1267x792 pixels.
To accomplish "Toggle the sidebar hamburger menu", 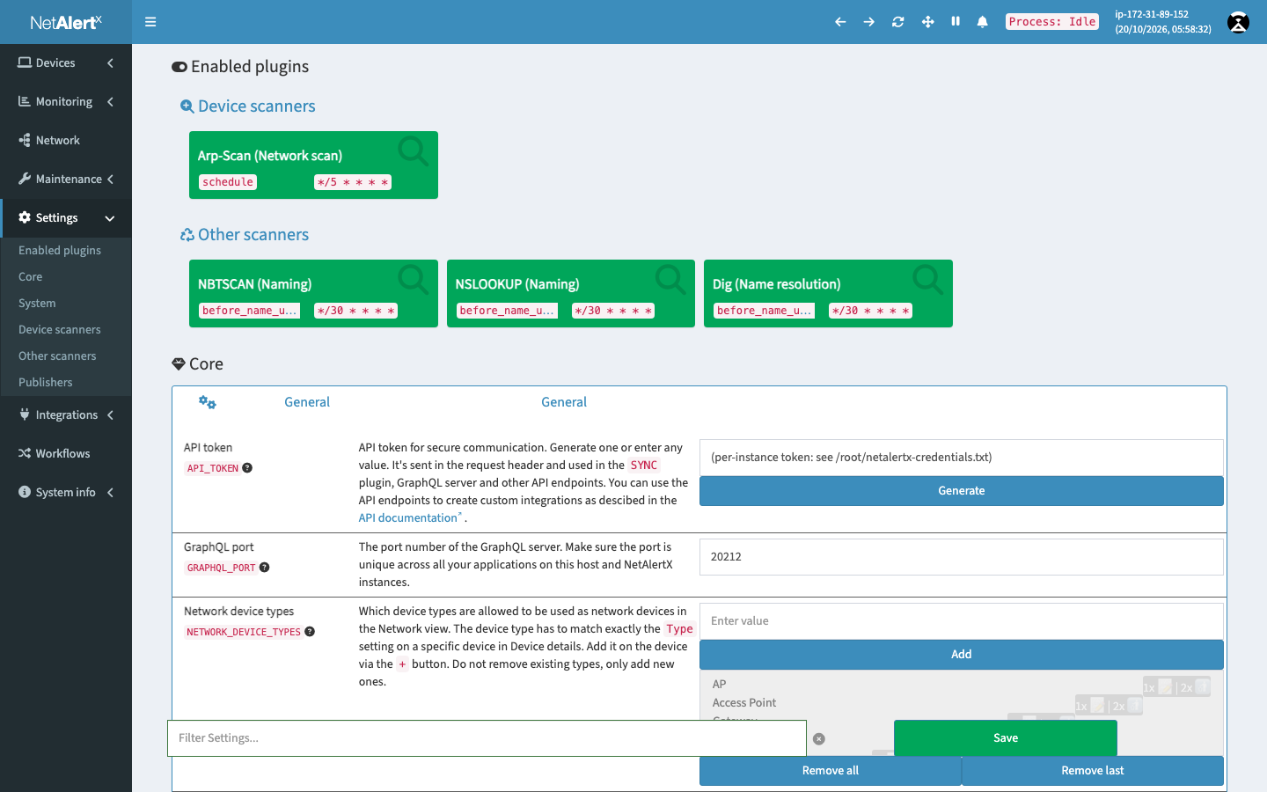I will coord(150,22).
